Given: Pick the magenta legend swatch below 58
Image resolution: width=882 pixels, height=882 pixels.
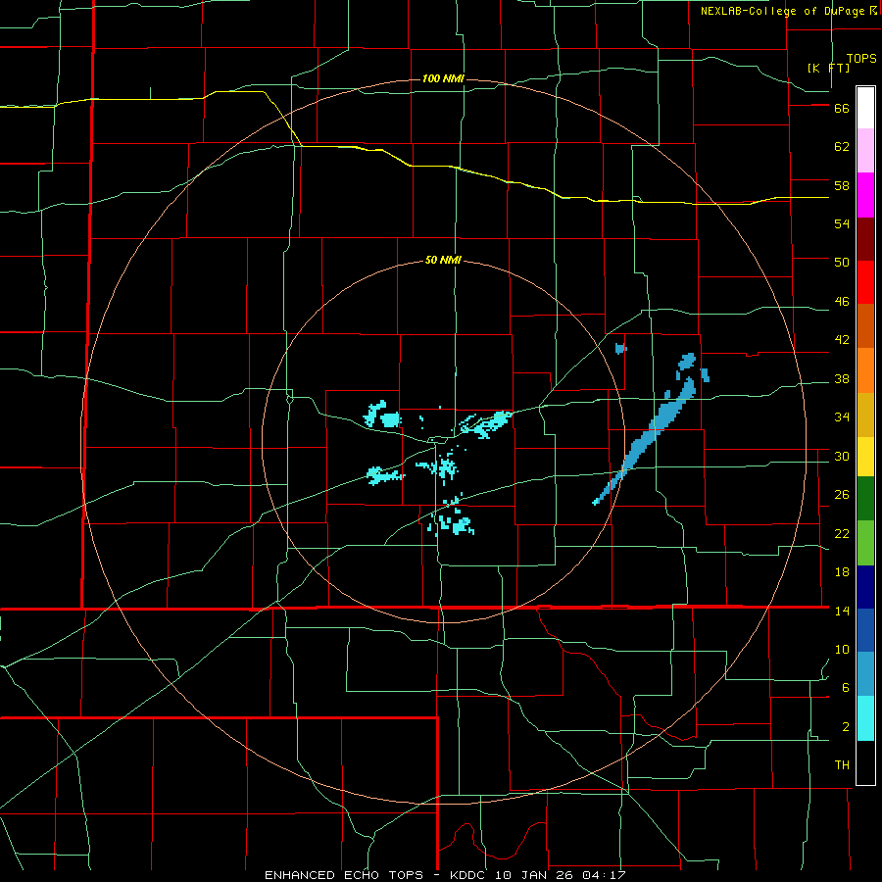Looking at the screenshot, I should [865, 195].
